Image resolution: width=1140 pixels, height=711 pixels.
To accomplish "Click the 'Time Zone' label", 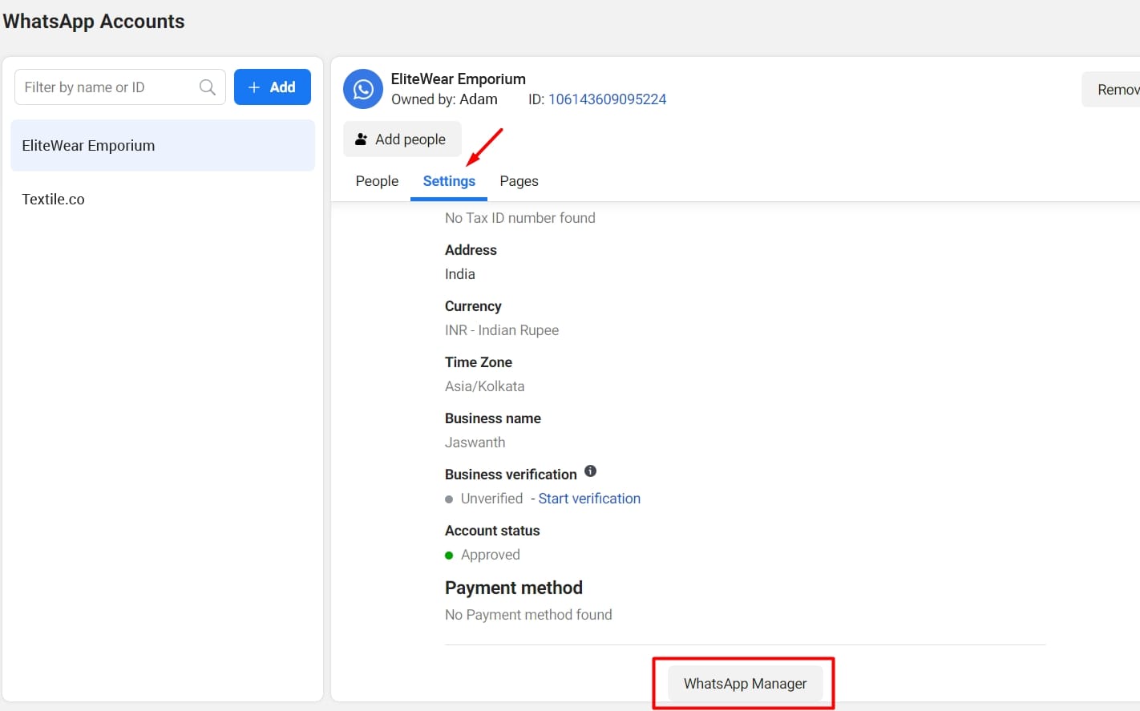I will tap(479, 362).
